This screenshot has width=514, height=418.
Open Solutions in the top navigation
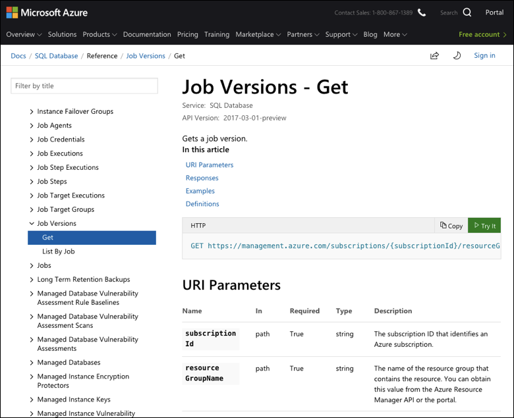point(63,34)
